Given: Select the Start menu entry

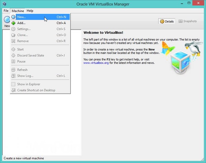Looking at the screenshot, I should pos(40,49).
